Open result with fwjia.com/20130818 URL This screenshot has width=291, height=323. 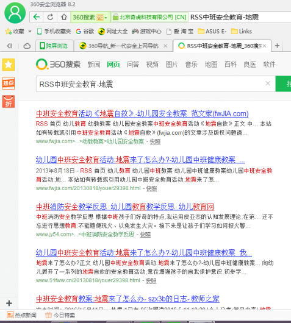(140, 160)
